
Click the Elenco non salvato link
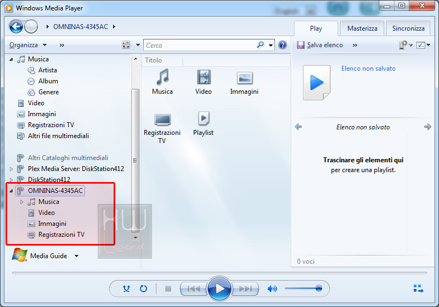tap(368, 69)
